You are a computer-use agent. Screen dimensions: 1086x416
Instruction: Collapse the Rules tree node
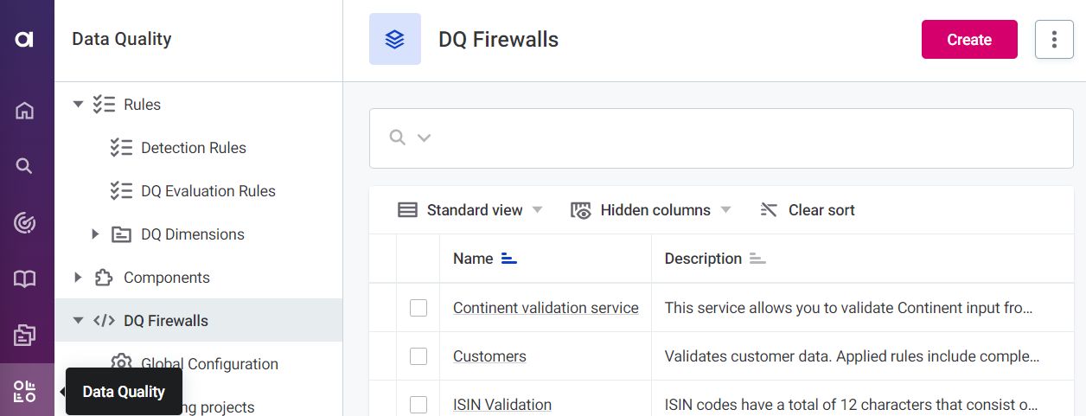pos(78,105)
